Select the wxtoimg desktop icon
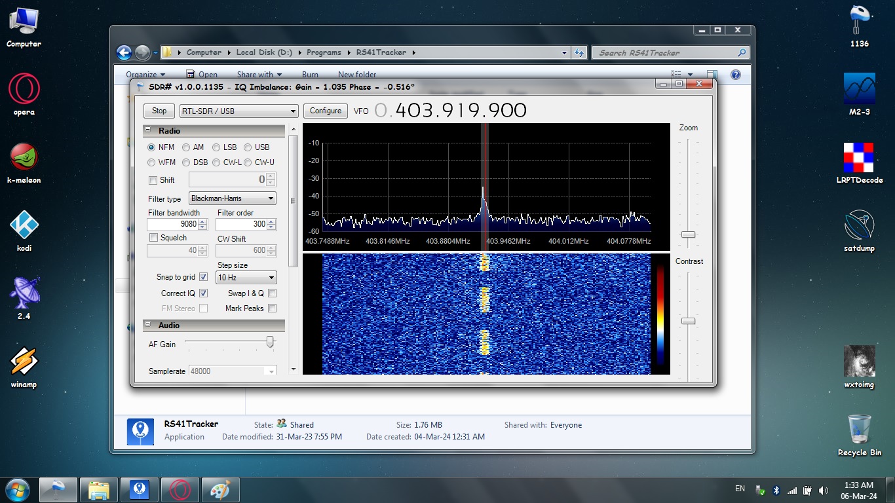 [x=859, y=367]
